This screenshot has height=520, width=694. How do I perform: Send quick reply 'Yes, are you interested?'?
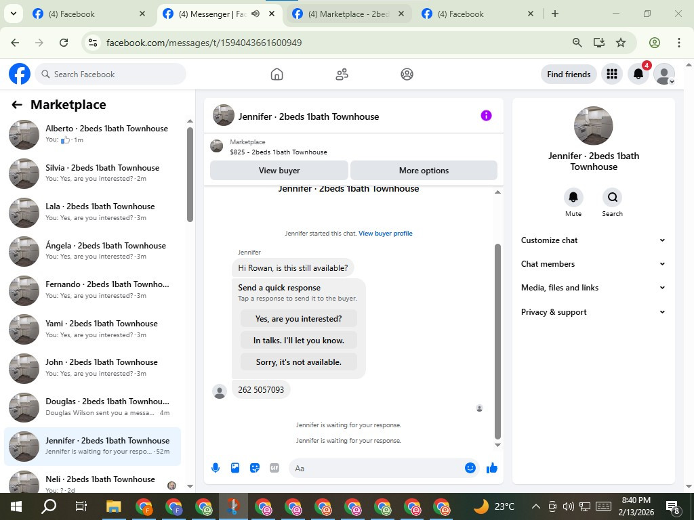click(x=299, y=319)
